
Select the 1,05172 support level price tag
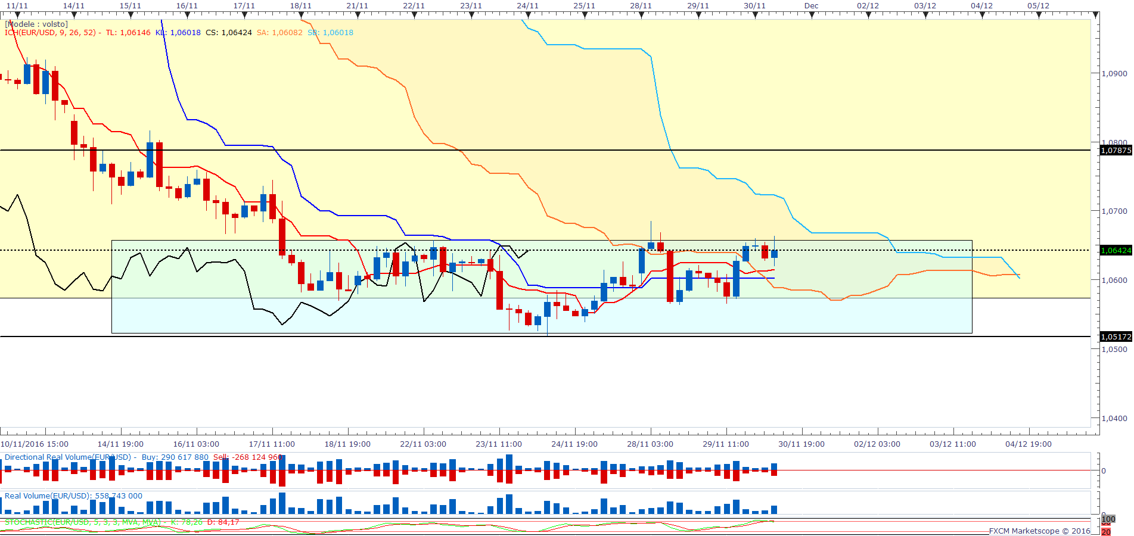(x=1116, y=337)
